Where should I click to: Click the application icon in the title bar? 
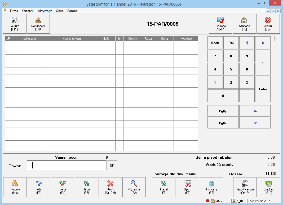coord(5,4)
